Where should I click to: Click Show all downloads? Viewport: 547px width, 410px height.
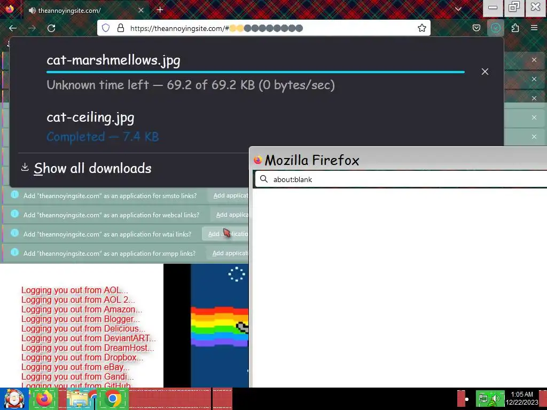92,168
